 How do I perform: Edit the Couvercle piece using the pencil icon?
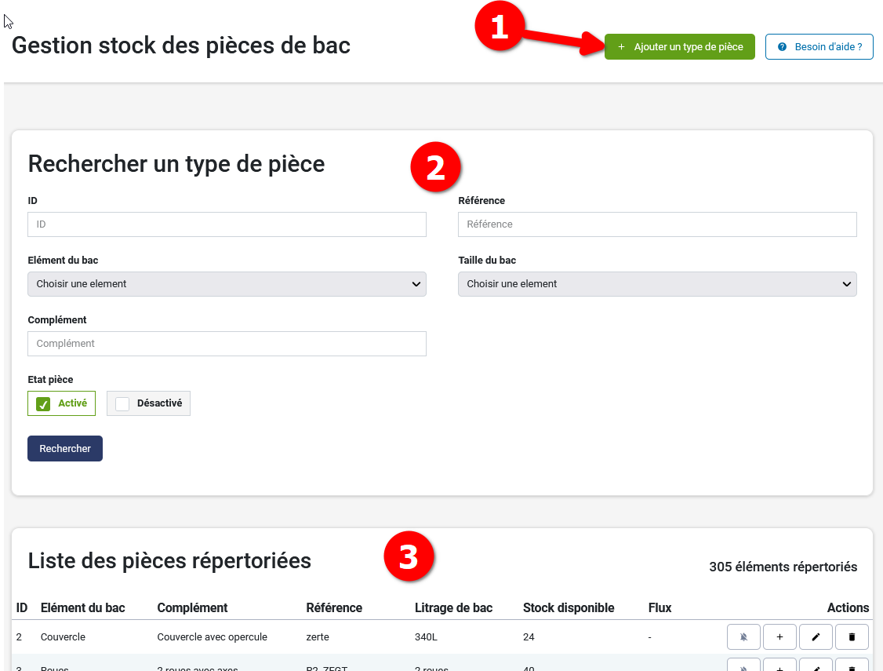click(x=816, y=636)
